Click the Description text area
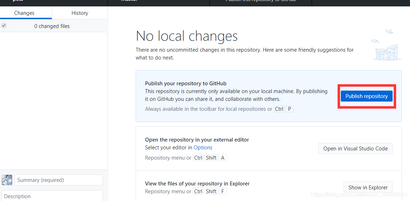 click(52, 196)
